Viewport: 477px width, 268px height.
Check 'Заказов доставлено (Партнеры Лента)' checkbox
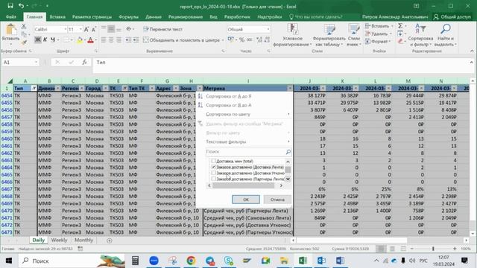[x=214, y=179]
